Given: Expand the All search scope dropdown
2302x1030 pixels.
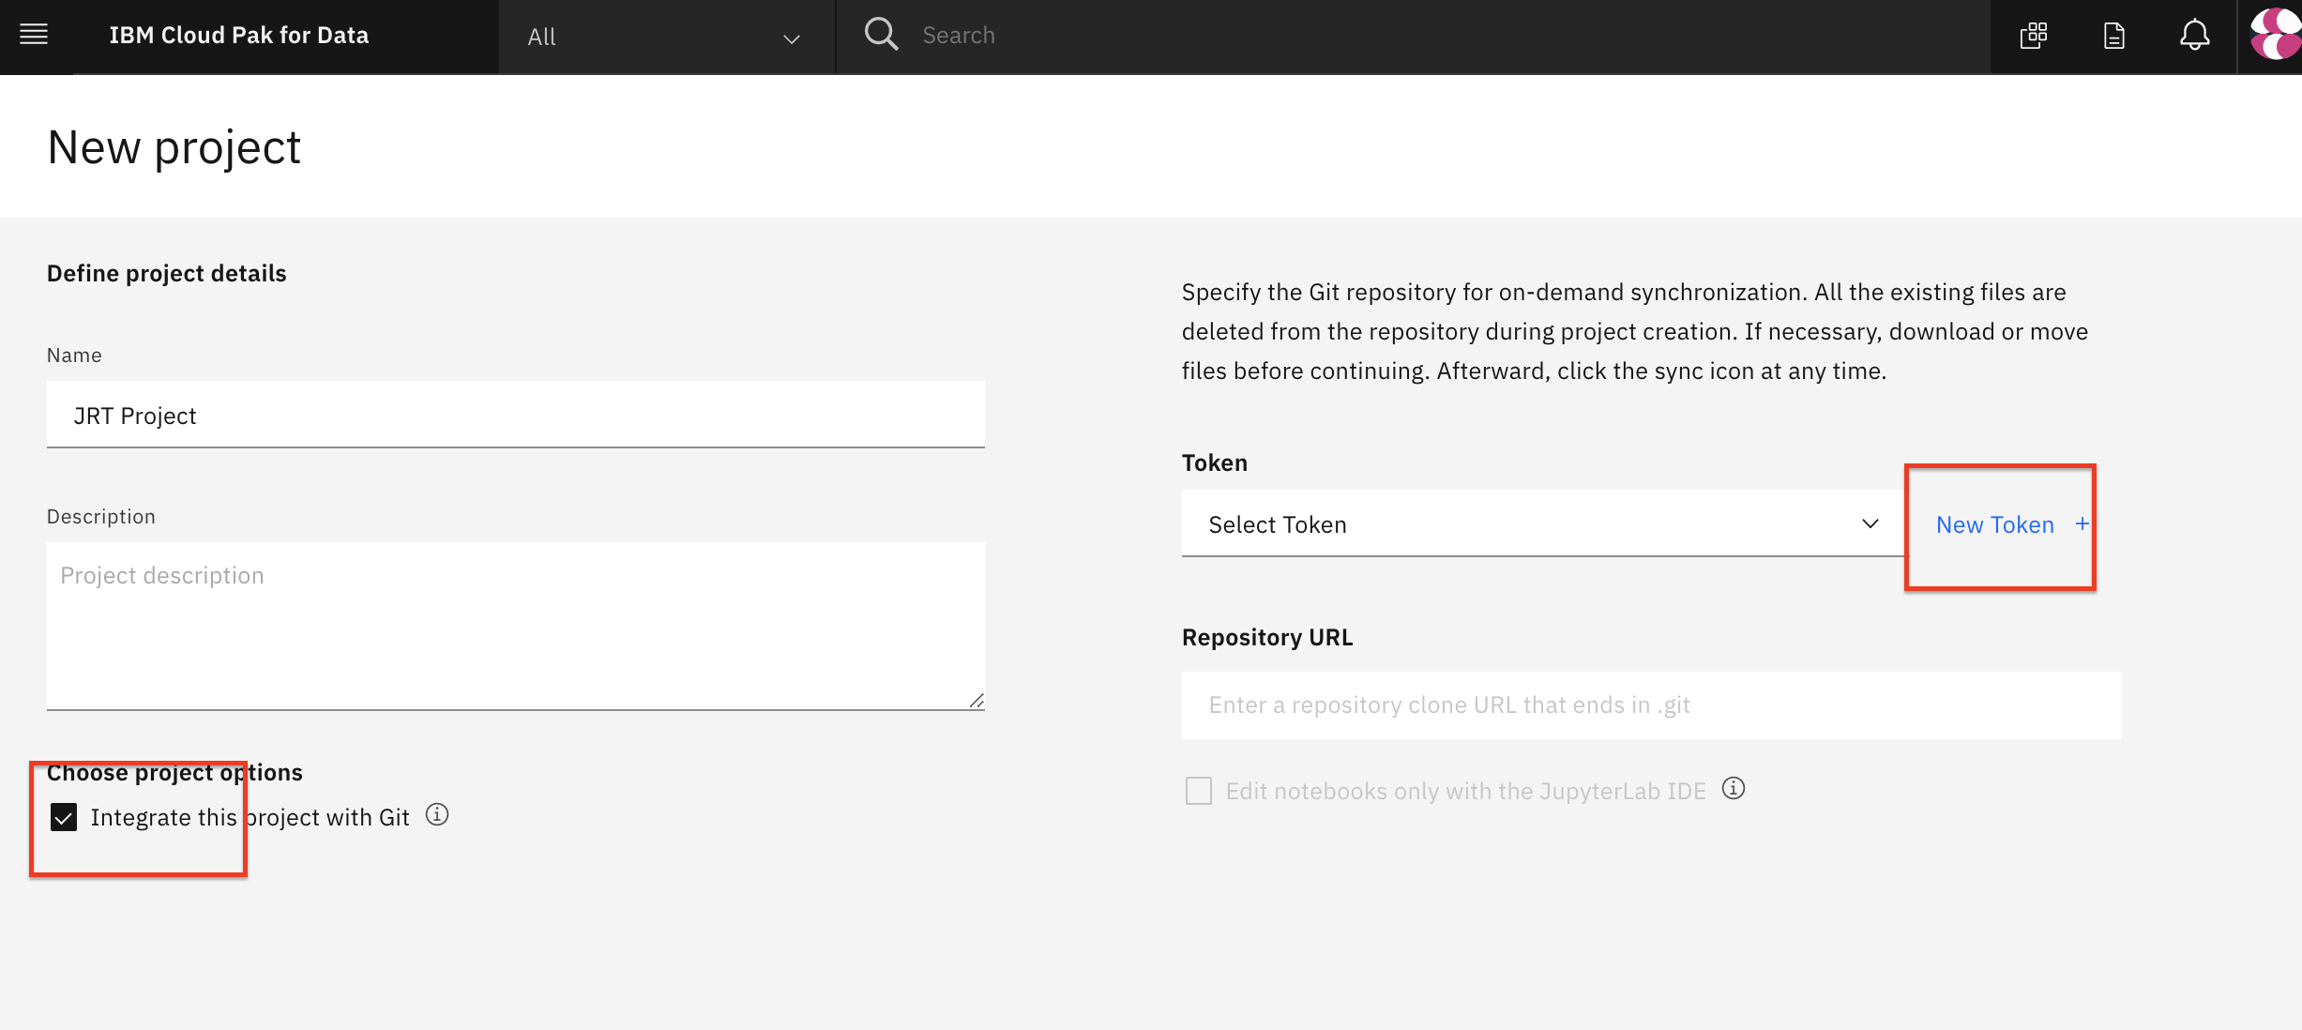Looking at the screenshot, I should click(x=667, y=37).
